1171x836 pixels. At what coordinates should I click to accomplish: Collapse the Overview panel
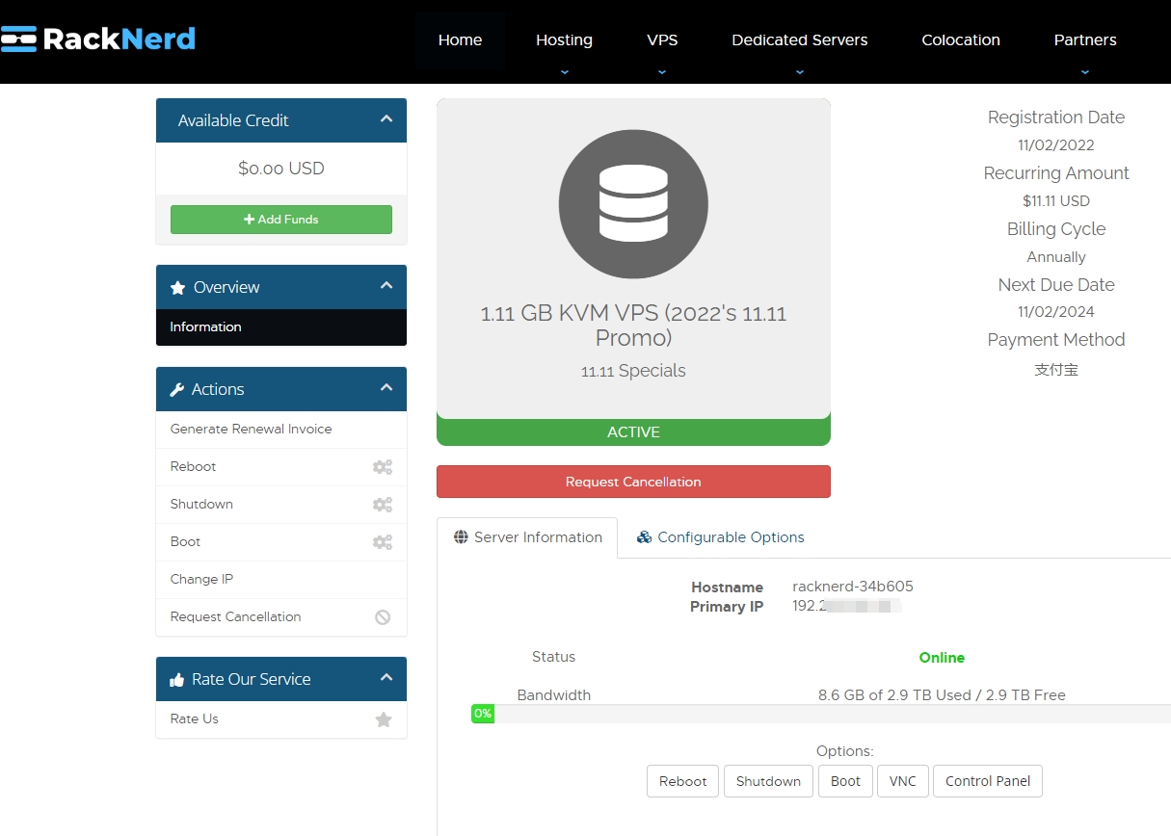pyautogui.click(x=386, y=286)
